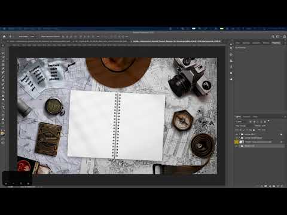Screen dimensions: 287x215
Task: Toggle visibility of yellow-highlighted layer
Action: [237, 142]
